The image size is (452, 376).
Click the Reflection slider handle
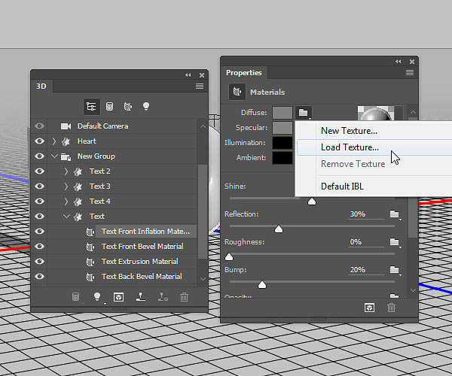279,229
